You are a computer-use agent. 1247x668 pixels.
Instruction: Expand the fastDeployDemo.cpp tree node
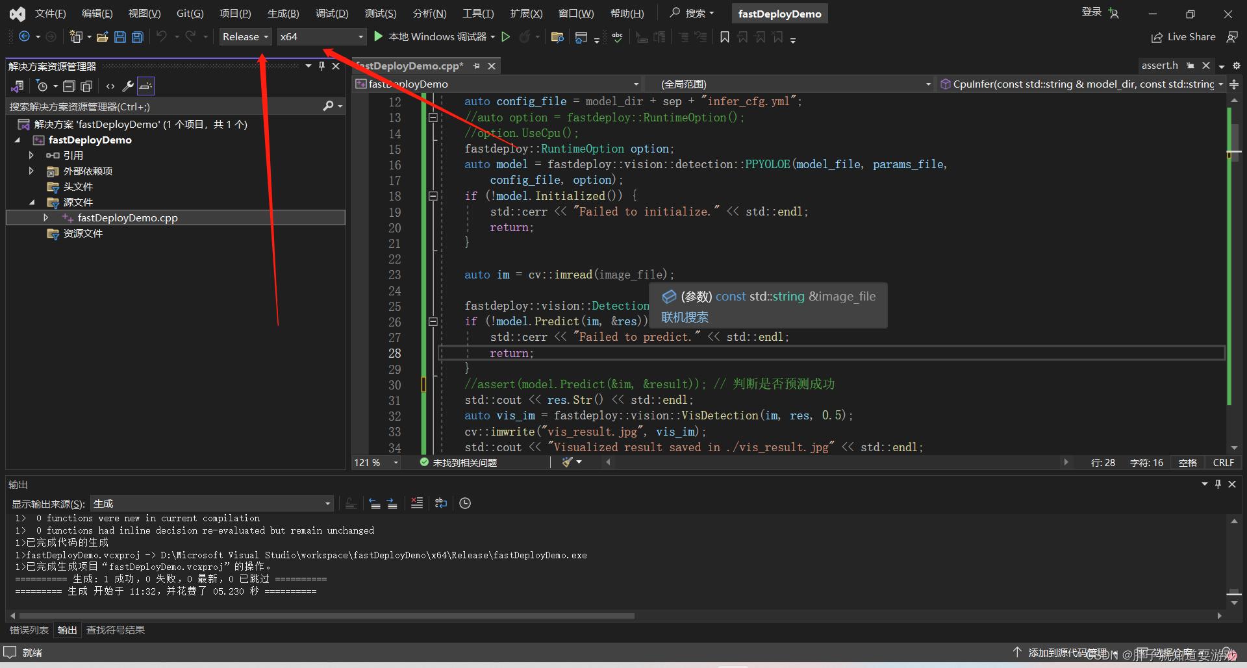[45, 217]
